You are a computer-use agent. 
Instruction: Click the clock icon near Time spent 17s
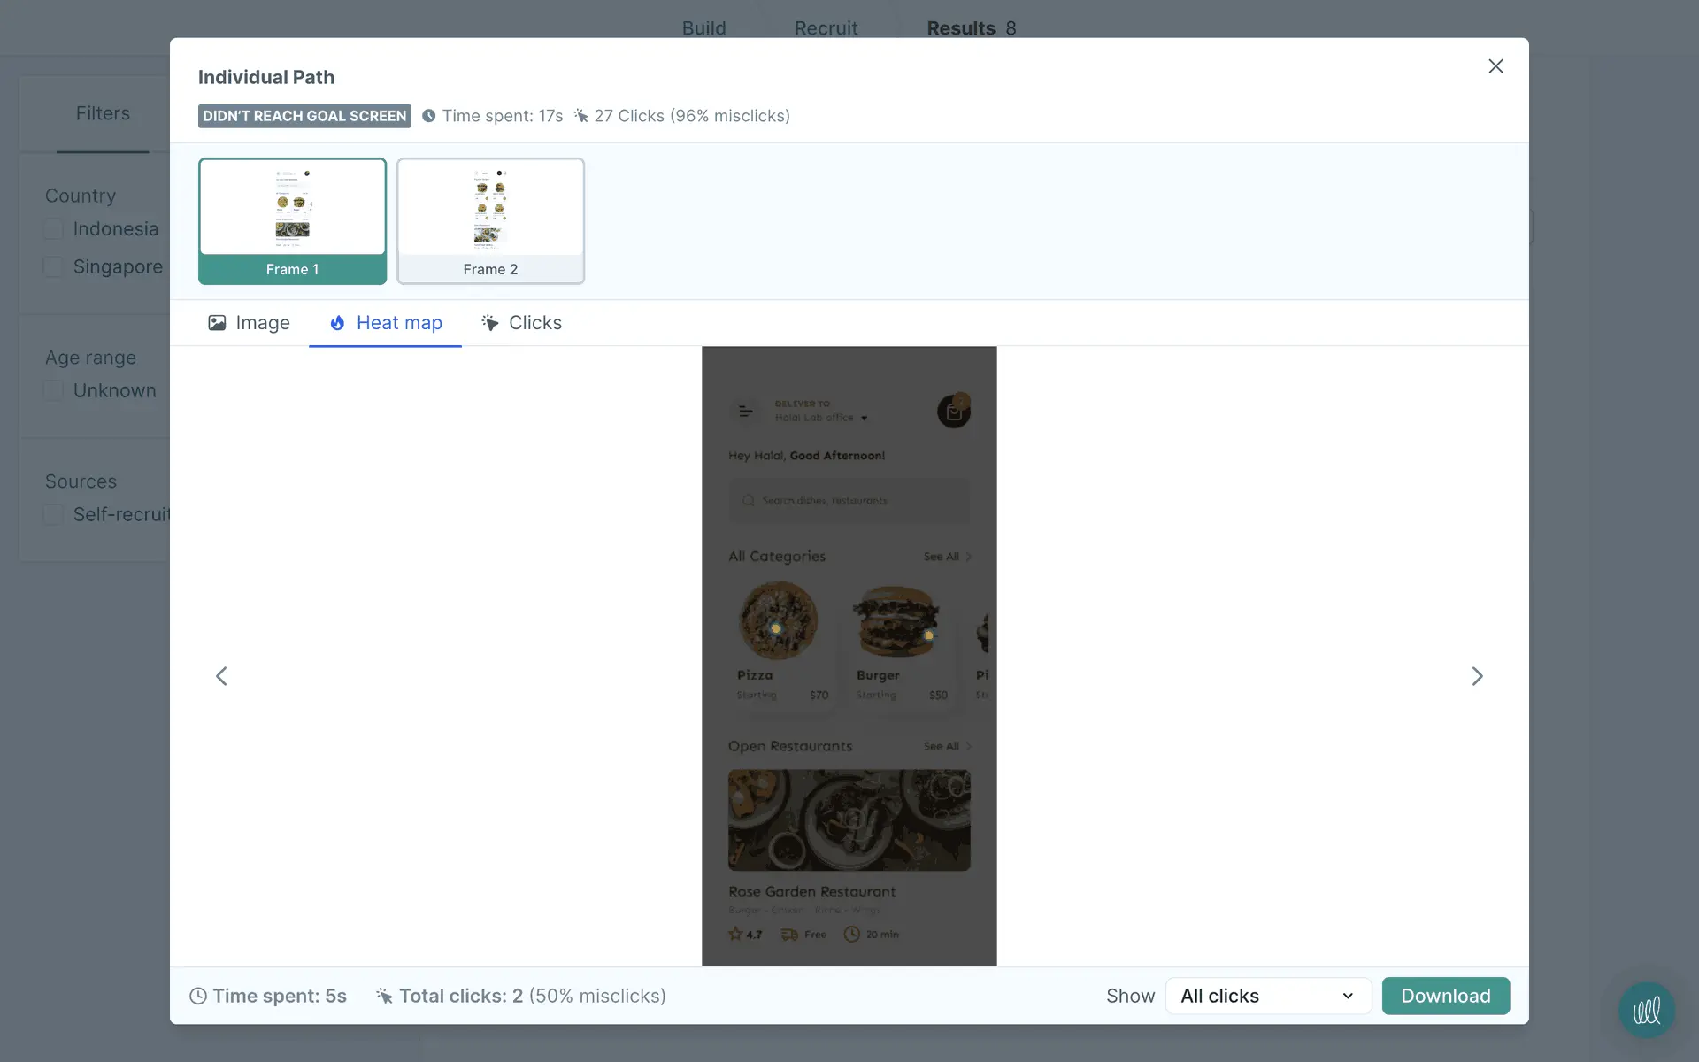(429, 116)
